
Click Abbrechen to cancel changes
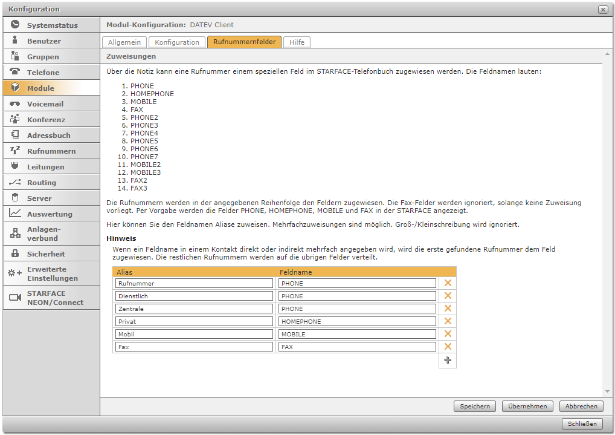tap(581, 407)
